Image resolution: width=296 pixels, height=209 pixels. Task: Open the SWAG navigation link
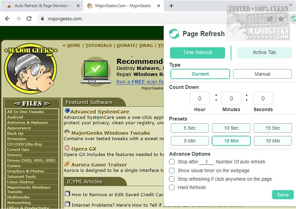(x=146, y=46)
